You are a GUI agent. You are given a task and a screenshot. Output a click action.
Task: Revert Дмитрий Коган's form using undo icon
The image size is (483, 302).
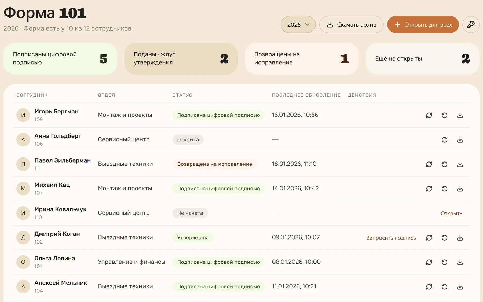coord(444,238)
